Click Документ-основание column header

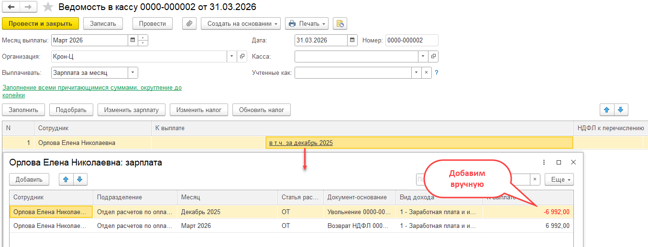coord(359,197)
